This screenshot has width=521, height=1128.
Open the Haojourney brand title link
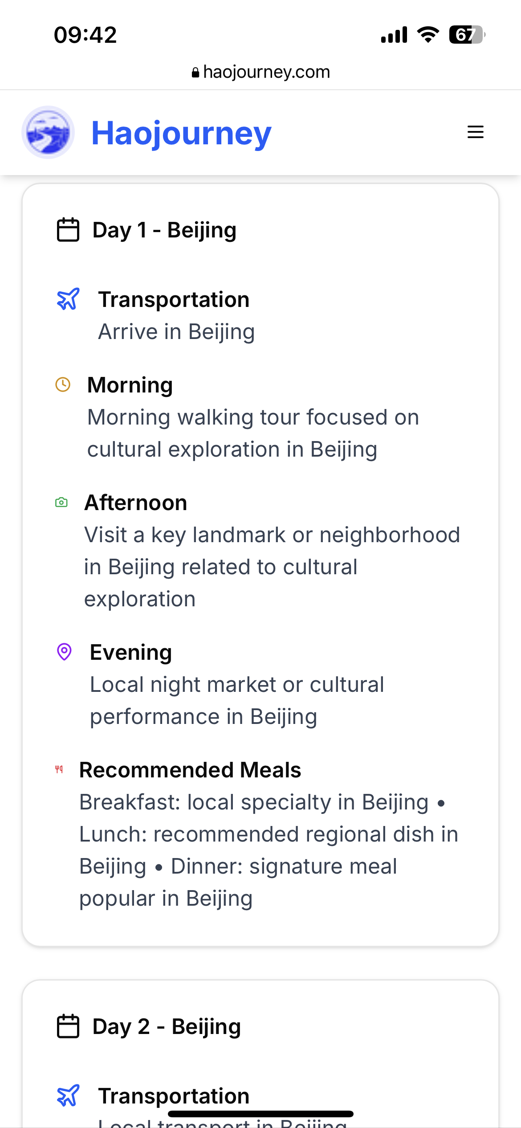coord(181,133)
